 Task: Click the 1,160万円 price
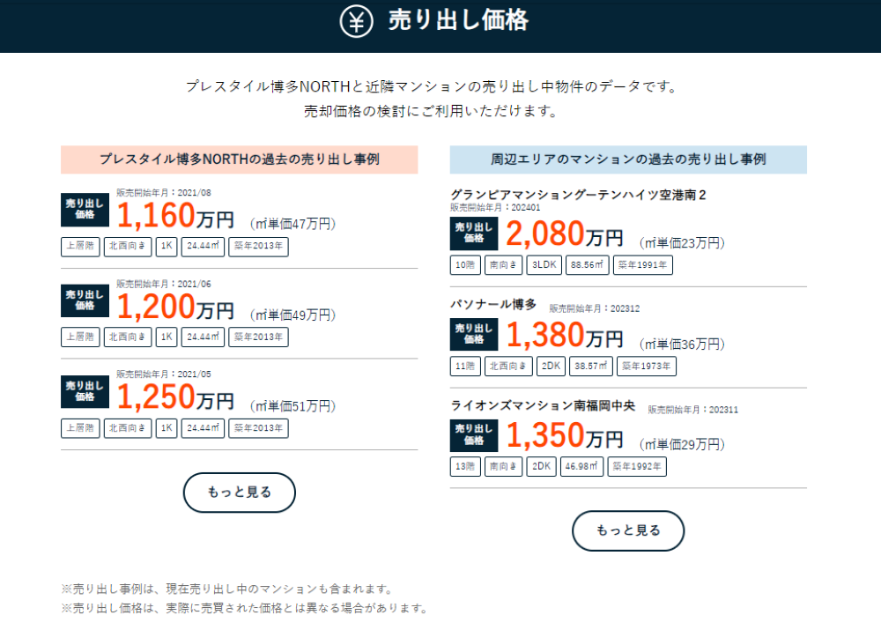point(175,216)
